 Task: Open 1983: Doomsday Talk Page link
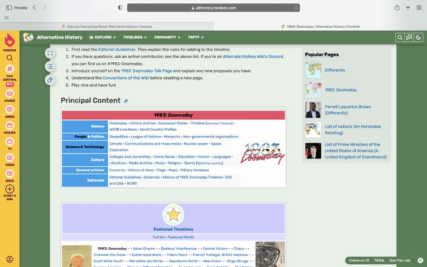[146, 71]
